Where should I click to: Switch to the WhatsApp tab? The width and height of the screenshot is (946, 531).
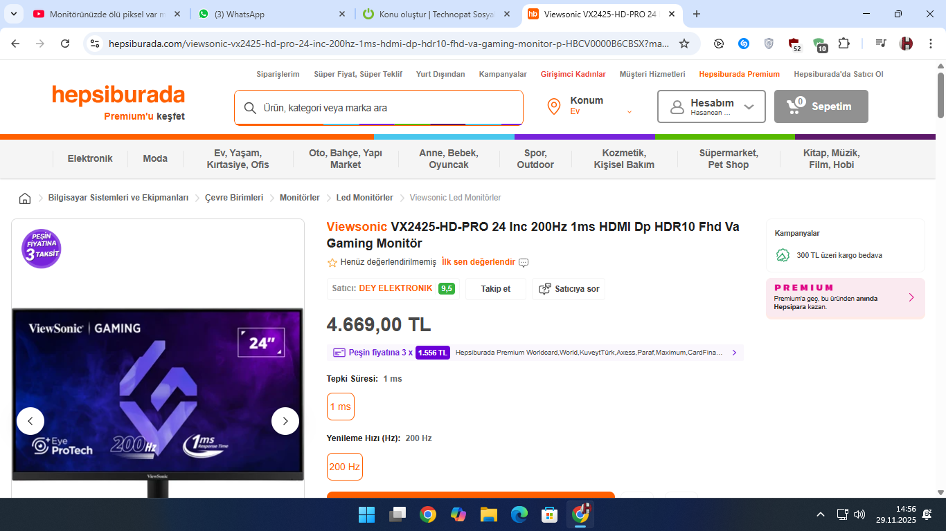tap(271, 14)
